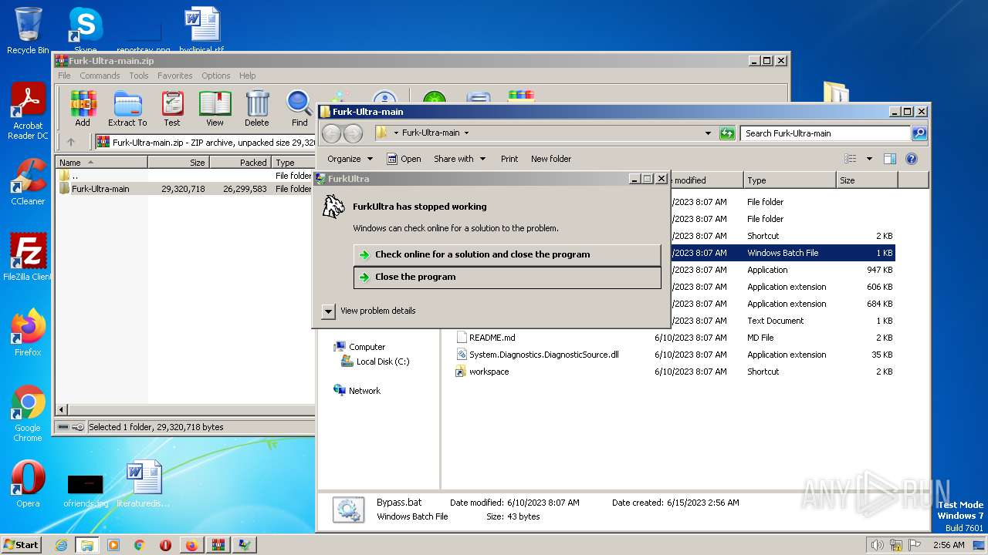Click the green refresh button in Explorer
This screenshot has height=555, width=988.
727,133
